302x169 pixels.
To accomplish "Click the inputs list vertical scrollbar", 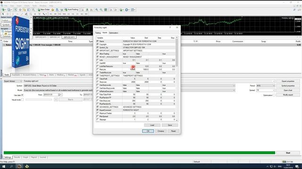I will (176, 79).
